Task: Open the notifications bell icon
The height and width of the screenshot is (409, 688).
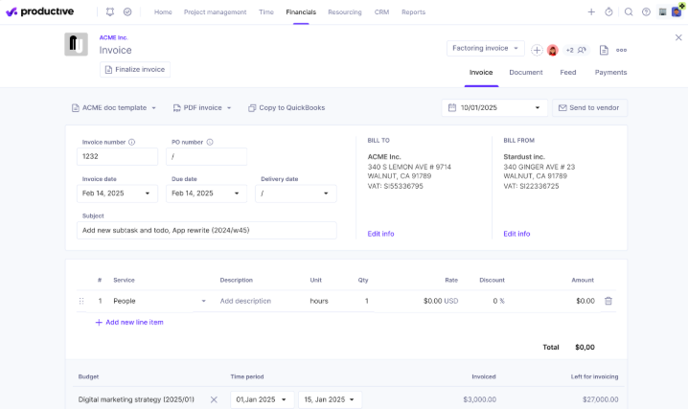Action: point(109,11)
